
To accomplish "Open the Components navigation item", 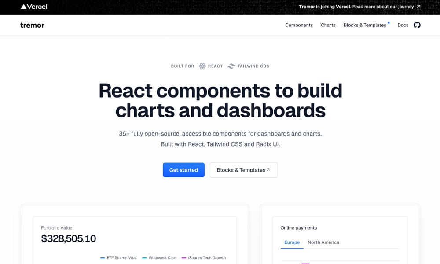I will [x=299, y=25].
